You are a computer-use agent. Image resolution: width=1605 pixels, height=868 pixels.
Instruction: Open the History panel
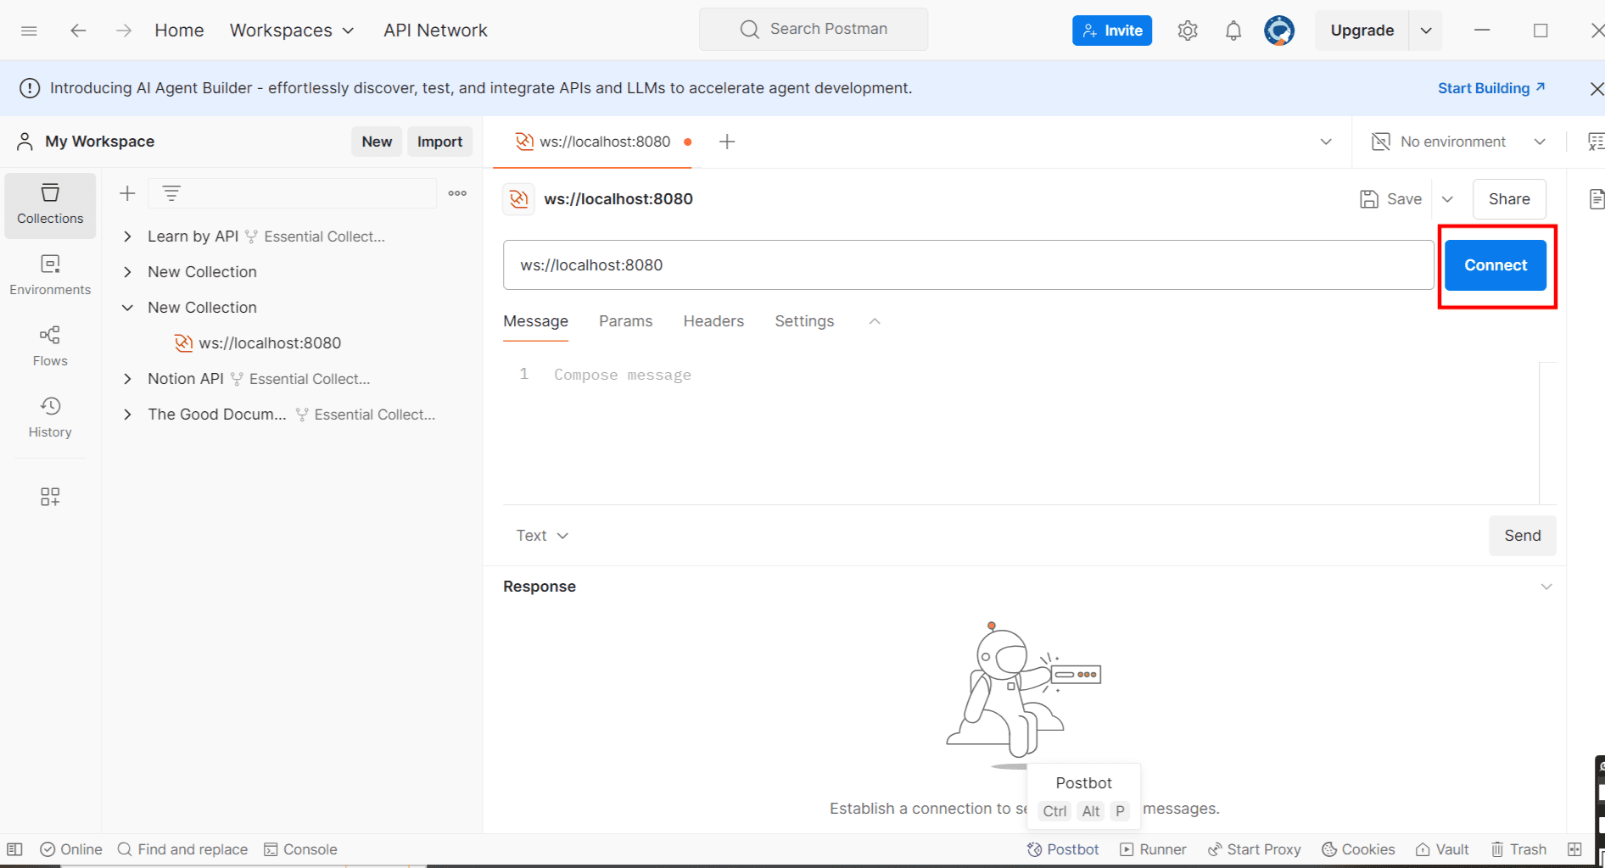coord(50,415)
